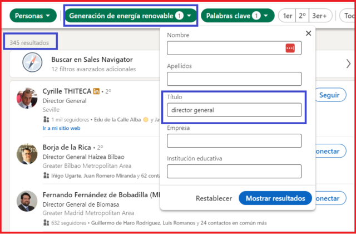Screen dimensions: 356x234
Task: Open Borja de la Rica's profile photo
Action: (x=27, y=154)
